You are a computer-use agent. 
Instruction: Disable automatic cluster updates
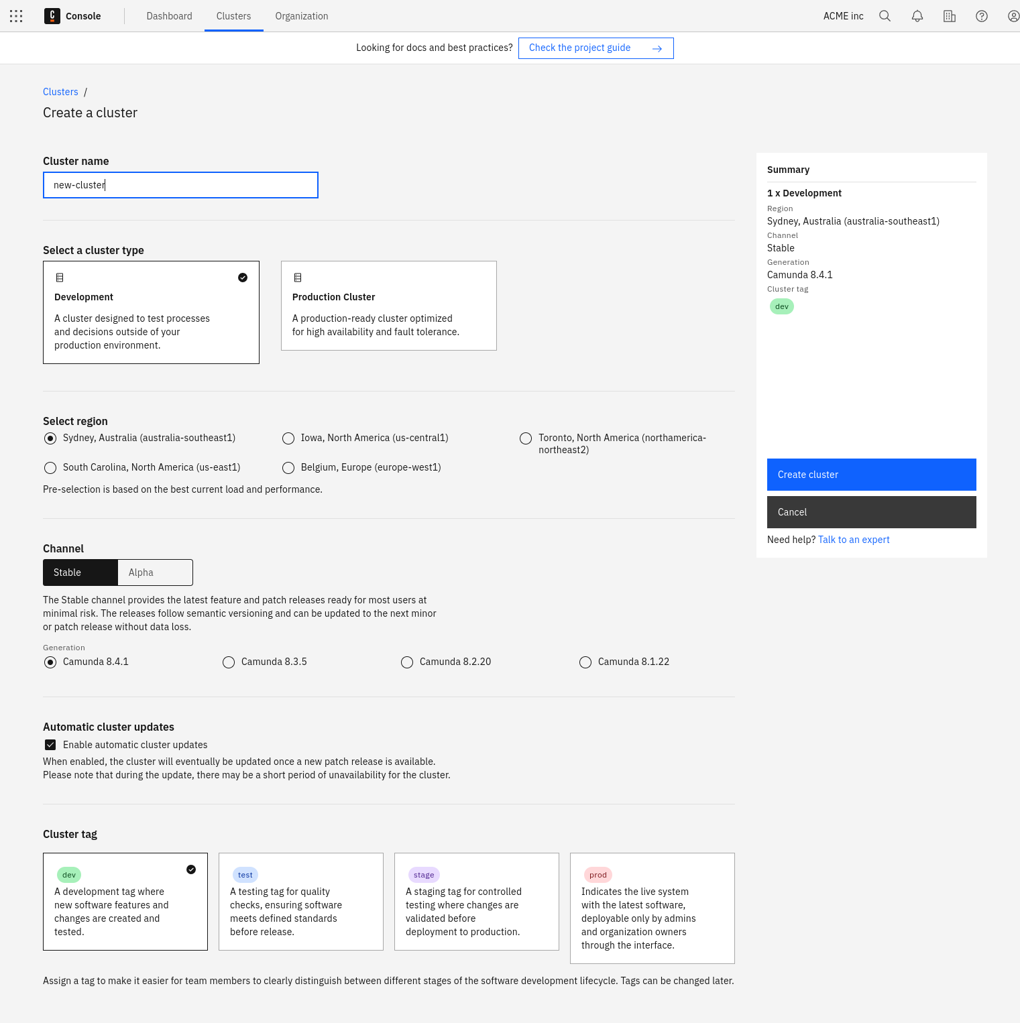click(x=50, y=744)
